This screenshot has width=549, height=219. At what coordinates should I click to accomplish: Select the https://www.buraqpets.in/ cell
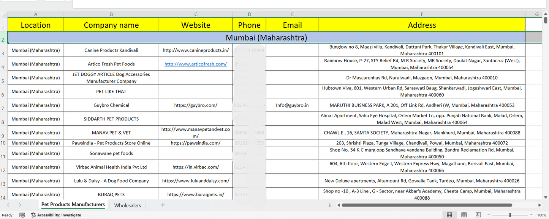(196, 194)
